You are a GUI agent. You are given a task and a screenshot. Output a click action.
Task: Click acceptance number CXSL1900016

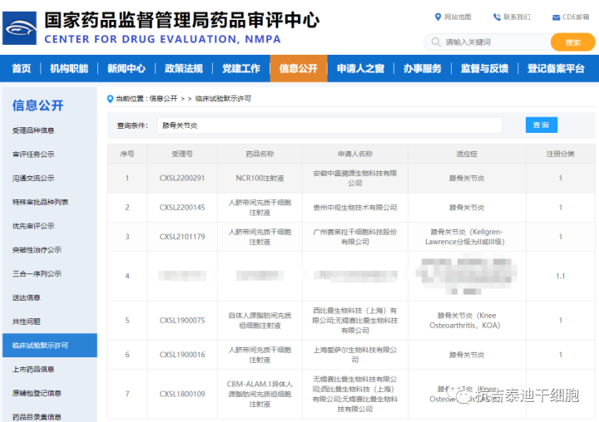pos(182,355)
